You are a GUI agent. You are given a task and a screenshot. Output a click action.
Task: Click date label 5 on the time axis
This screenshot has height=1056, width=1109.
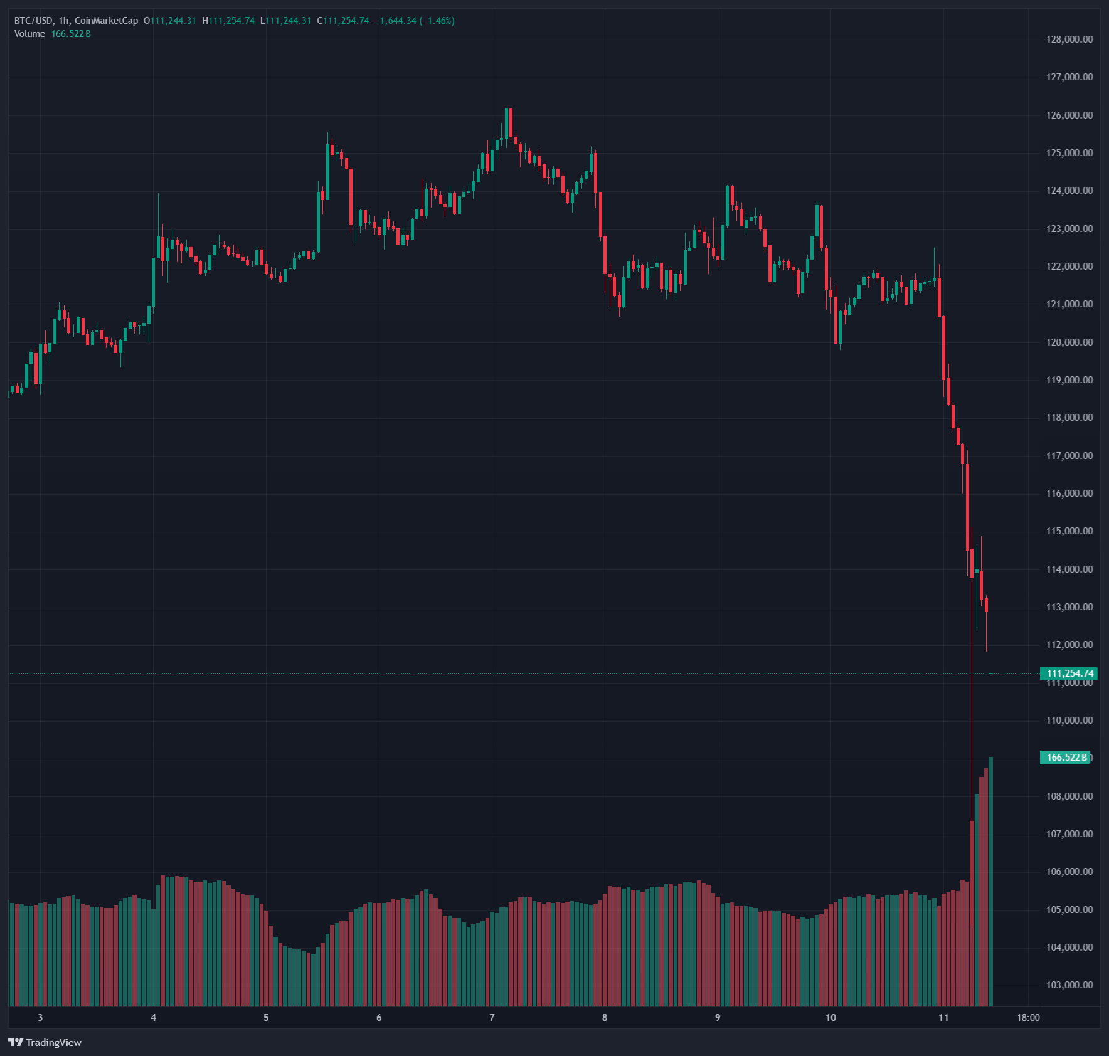coord(266,1017)
